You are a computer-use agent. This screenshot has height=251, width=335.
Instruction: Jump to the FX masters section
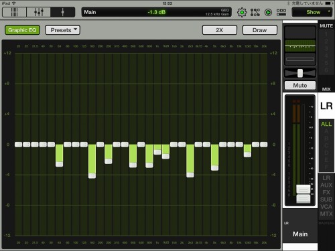(326, 192)
